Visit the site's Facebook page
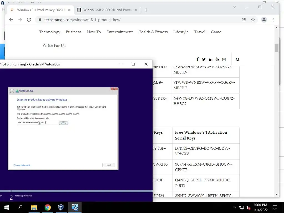Viewport: 284px width, 213px height. [197, 59]
